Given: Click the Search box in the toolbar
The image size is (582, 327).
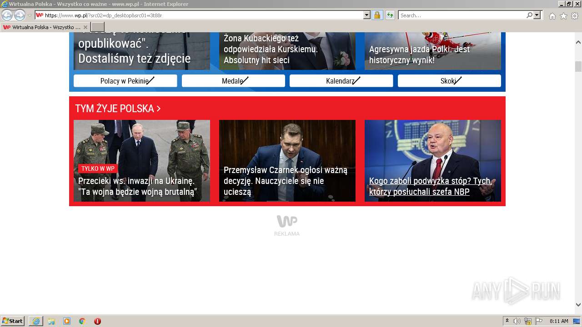Looking at the screenshot, I should [x=462, y=15].
